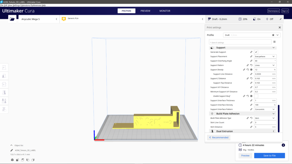This screenshot has width=292, height=164.
Task: Select the Scale tool
Action: click(x=4, y=76)
